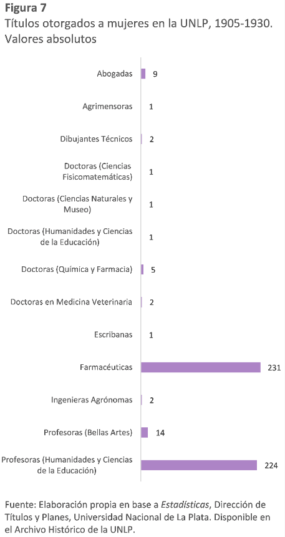
Task: Click the Abogadas bar
Action: click(143, 74)
